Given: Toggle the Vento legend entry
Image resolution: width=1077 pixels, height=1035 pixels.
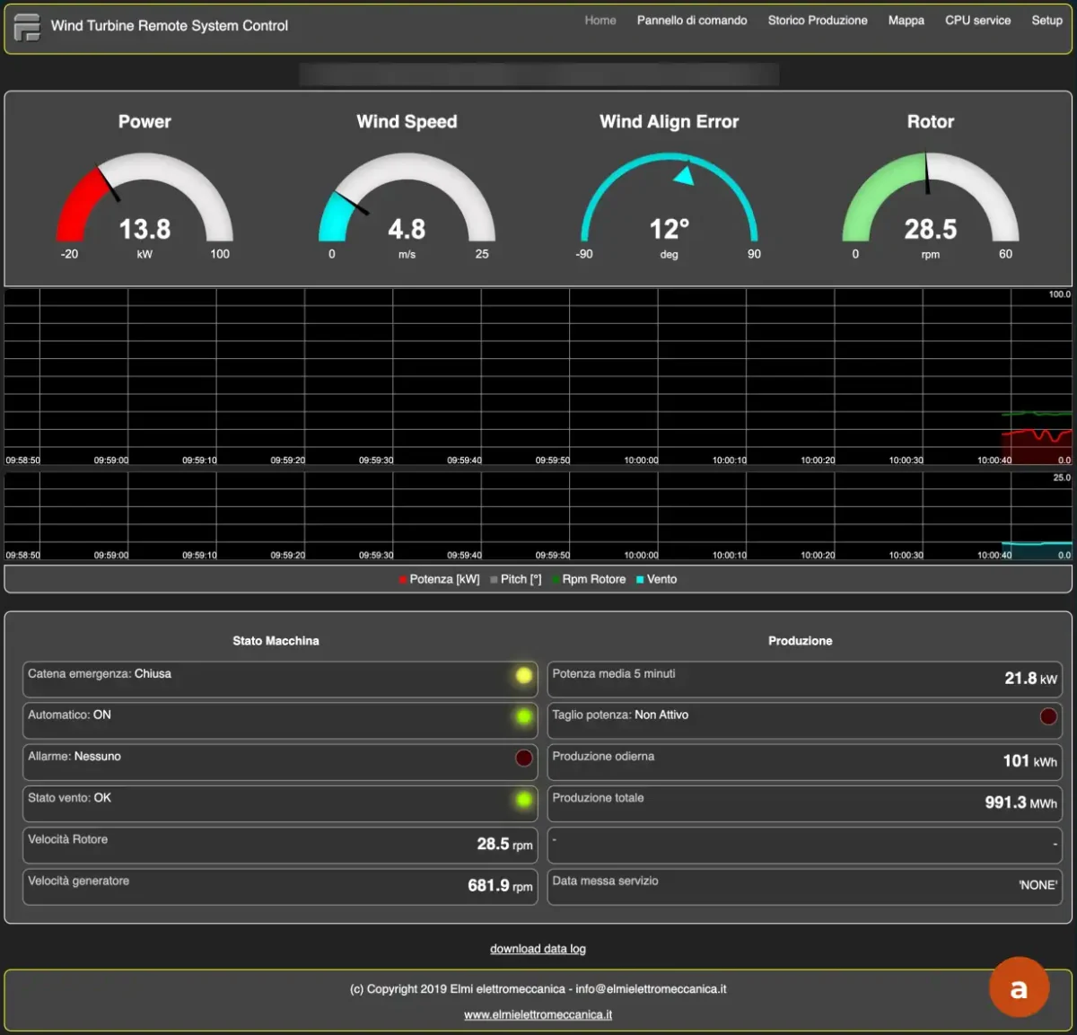Looking at the screenshot, I should click(x=657, y=579).
